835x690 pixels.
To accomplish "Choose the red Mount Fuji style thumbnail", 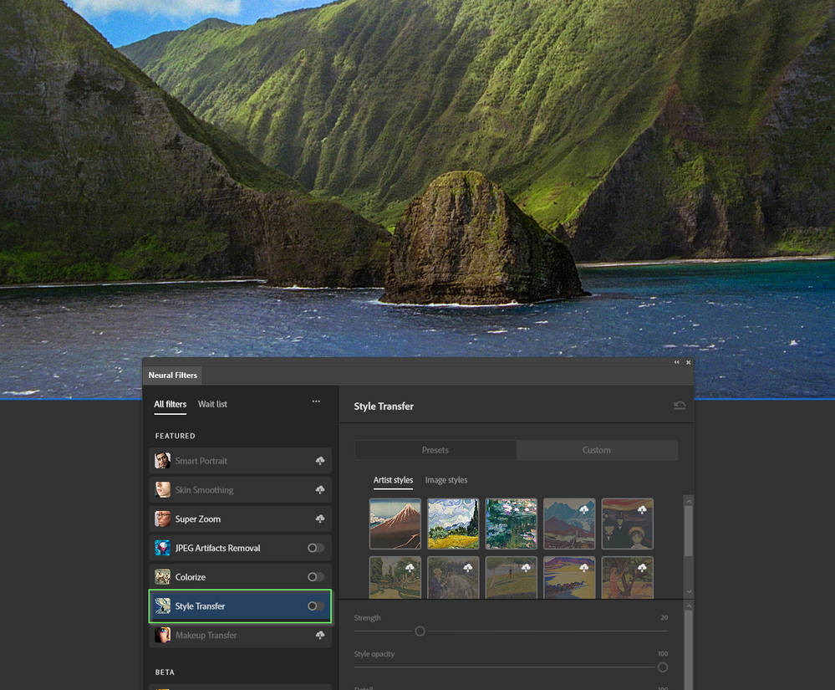I will tap(395, 524).
